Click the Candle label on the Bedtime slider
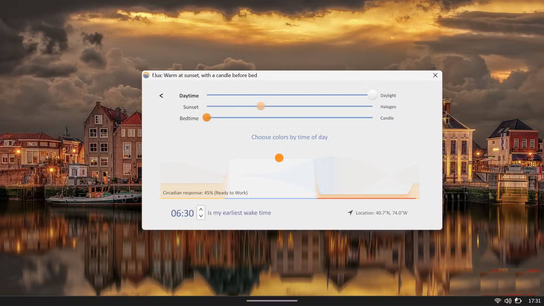This screenshot has width=544, height=306. 387,118
